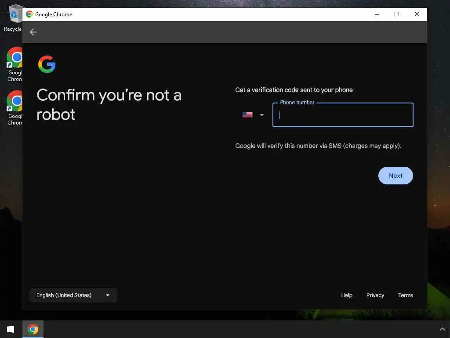Open the US flag country code selector
The height and width of the screenshot is (338, 450).
pyautogui.click(x=253, y=115)
